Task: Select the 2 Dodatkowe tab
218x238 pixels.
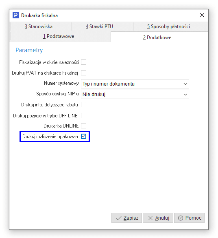Action: pos(157,37)
